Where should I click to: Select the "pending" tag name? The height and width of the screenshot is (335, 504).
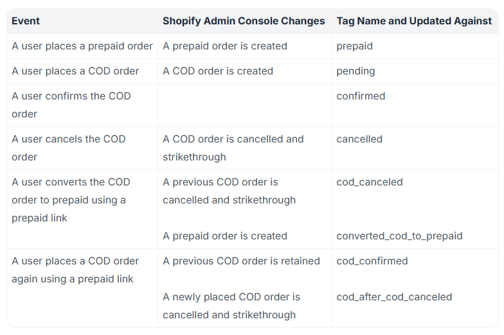[355, 71]
